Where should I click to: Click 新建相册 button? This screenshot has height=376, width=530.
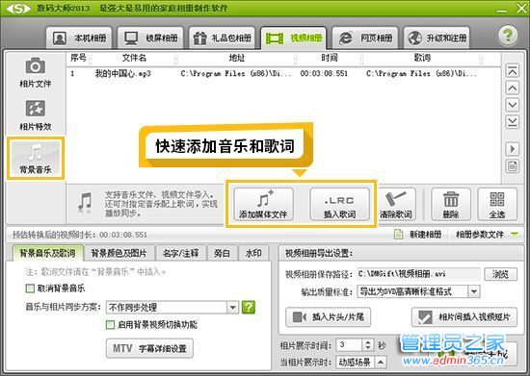(418, 234)
